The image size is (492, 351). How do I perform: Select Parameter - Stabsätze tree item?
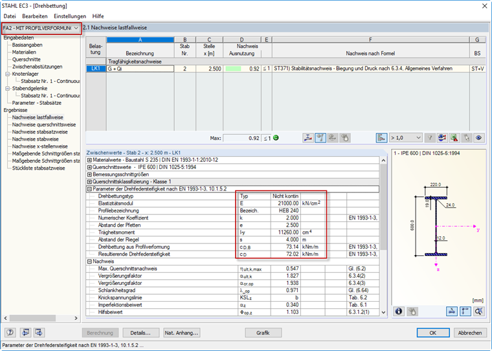tap(37, 103)
